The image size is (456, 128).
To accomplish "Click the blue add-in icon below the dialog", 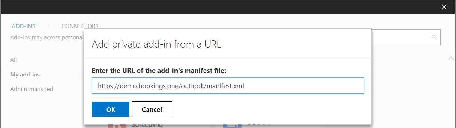I will click(x=232, y=125).
